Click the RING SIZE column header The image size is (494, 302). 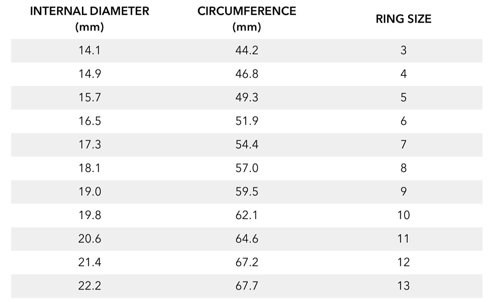403,19
